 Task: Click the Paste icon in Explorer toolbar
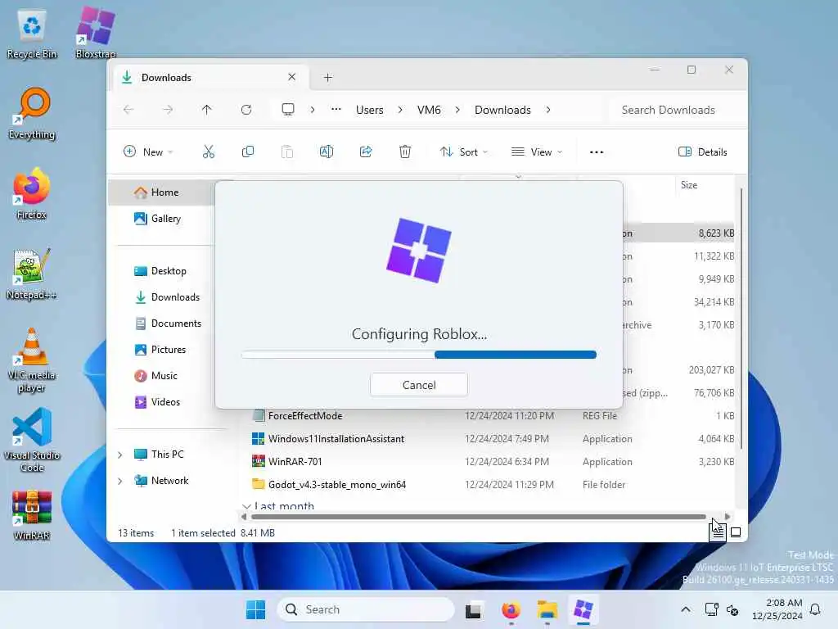coord(287,152)
